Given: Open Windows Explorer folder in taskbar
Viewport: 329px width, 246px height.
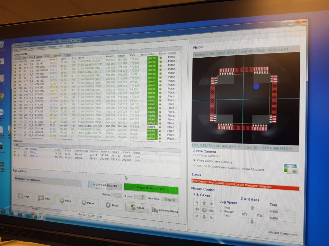Looking at the screenshot, I should [15, 214].
